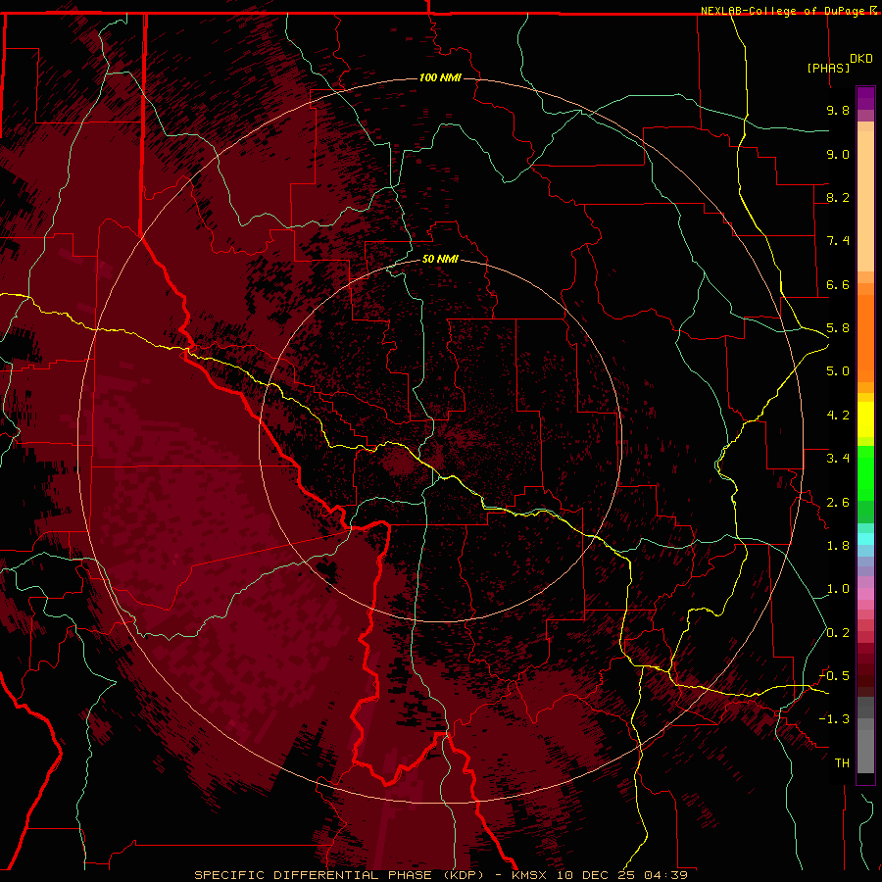Viewport: 882px width, 882px height.
Task: Click the 10 DEC 25 date text
Action: (596, 875)
